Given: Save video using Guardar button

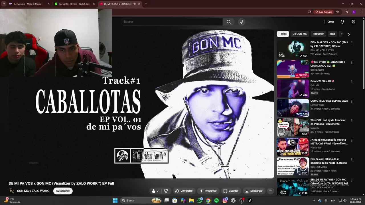Looking at the screenshot, I should (x=231, y=191).
